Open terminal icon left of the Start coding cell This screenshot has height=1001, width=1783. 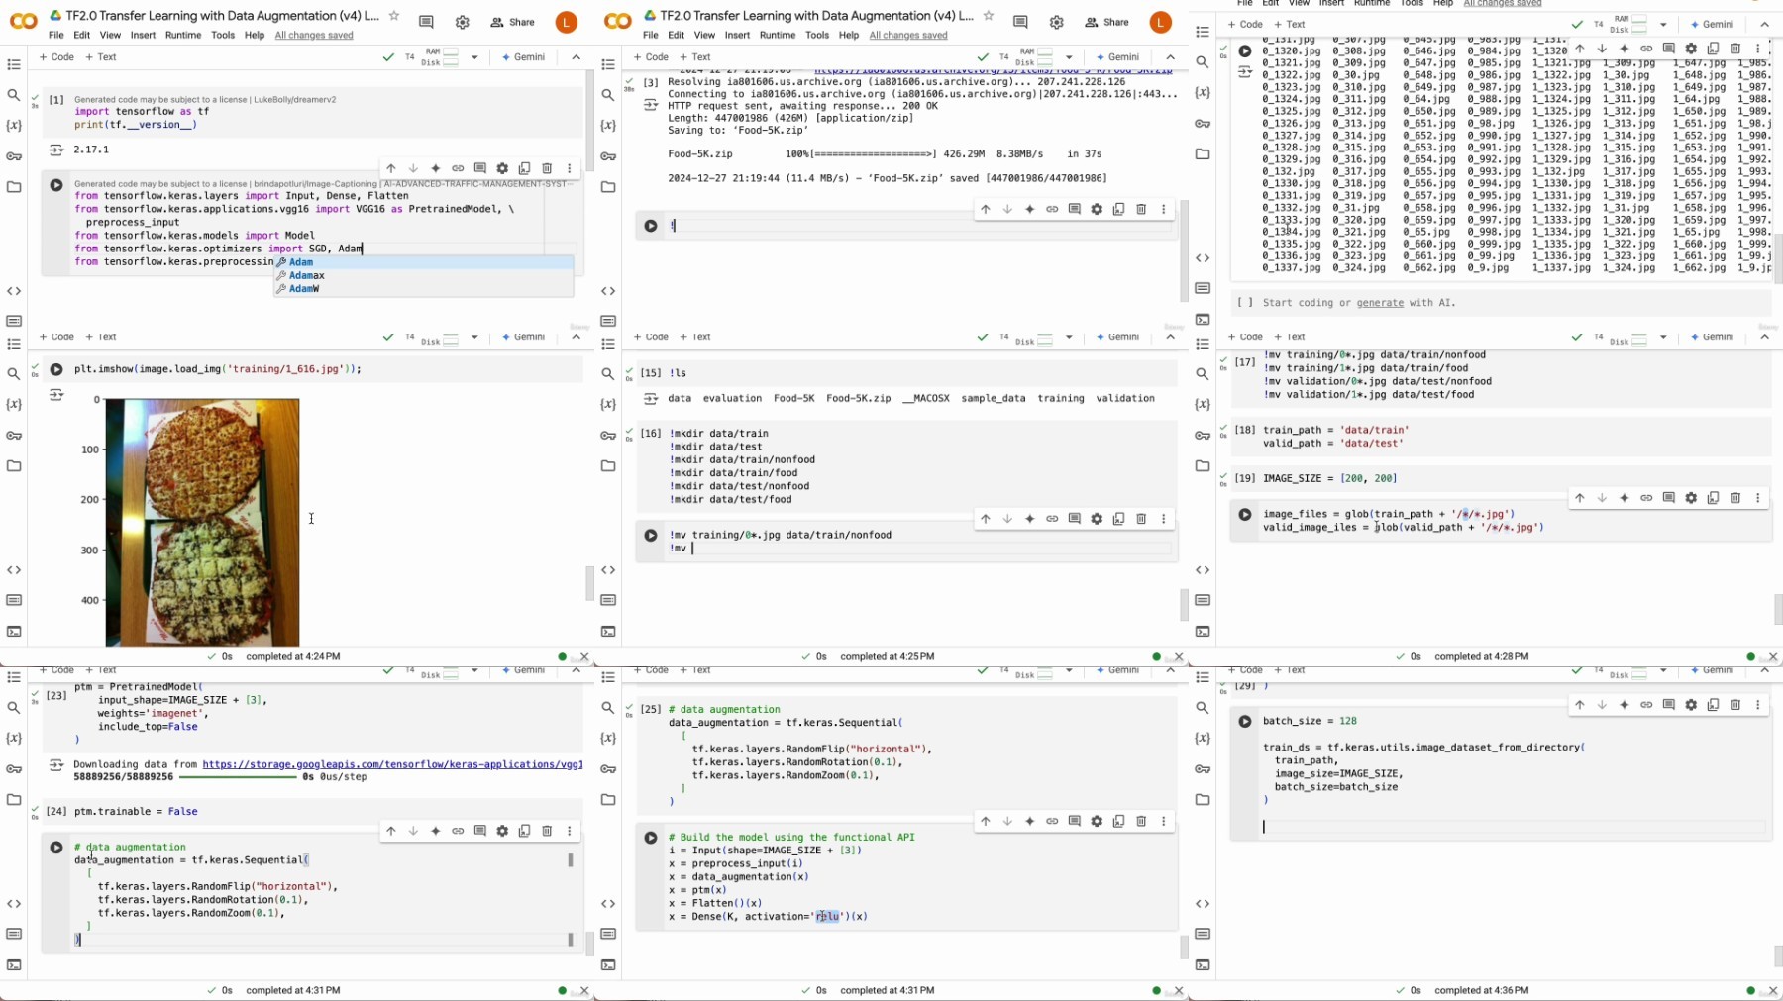click(x=1203, y=320)
